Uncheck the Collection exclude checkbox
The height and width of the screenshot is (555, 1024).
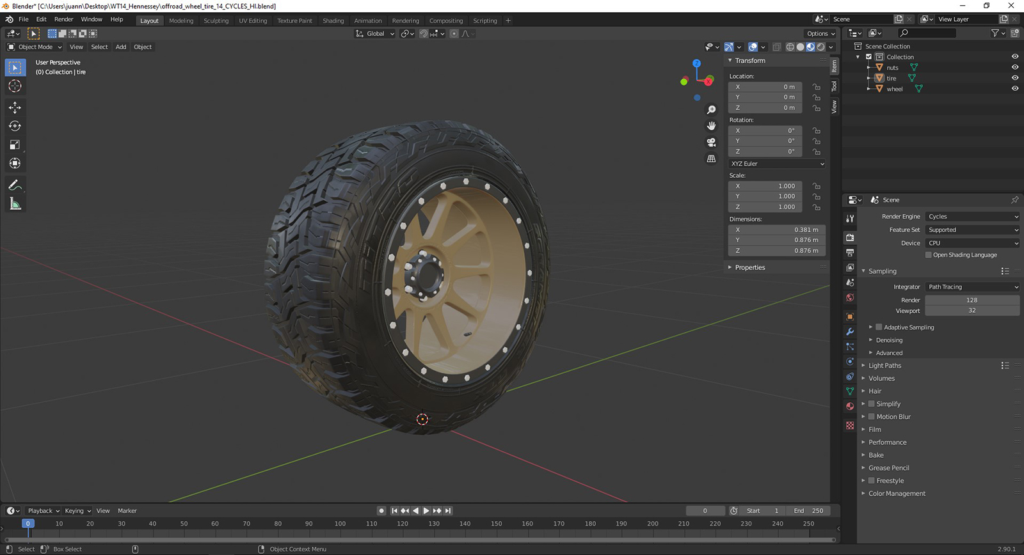tap(869, 57)
